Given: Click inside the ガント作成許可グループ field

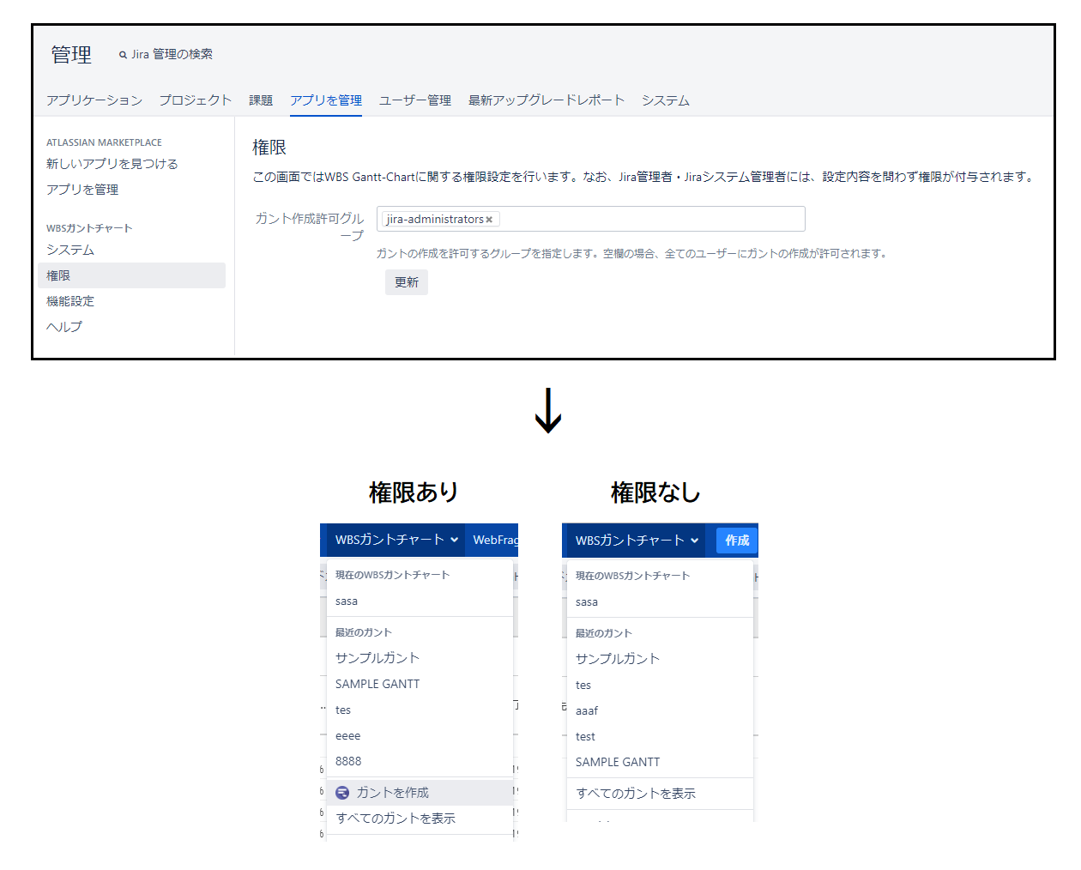Looking at the screenshot, I should (591, 219).
